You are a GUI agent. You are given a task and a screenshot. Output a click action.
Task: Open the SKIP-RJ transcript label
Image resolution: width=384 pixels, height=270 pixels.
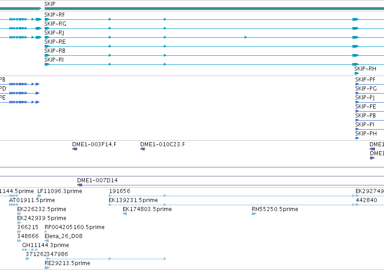54,33
